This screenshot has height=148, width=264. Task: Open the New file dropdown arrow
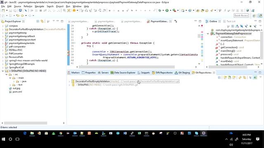[x=7, y=10]
